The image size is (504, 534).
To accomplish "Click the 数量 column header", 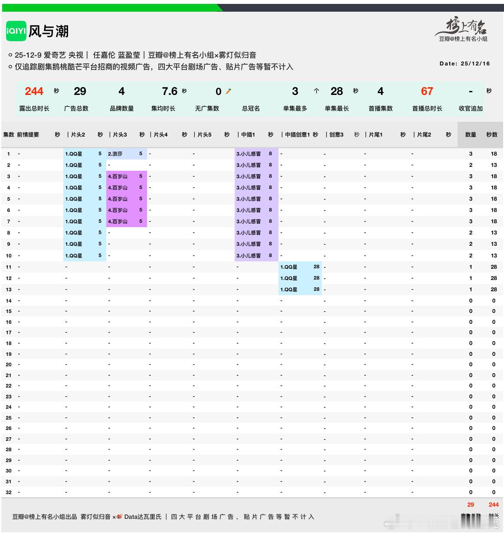I will 471,135.
